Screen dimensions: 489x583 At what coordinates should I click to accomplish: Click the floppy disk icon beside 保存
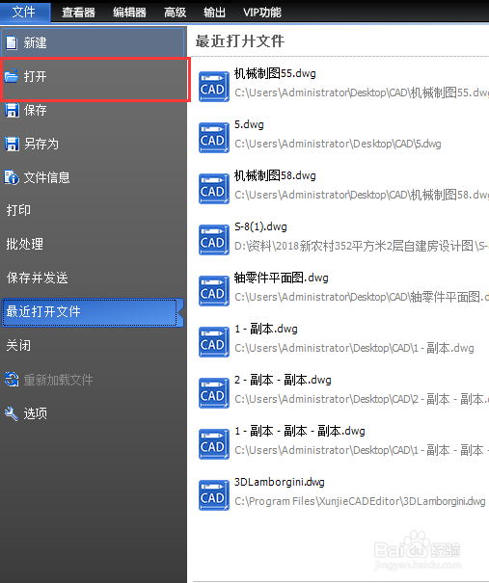(x=12, y=110)
